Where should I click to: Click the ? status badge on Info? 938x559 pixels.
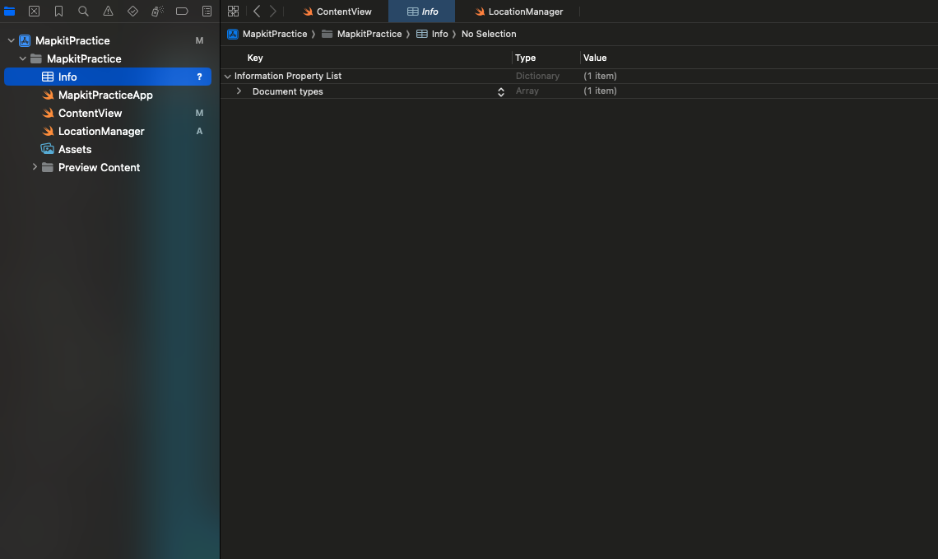199,77
